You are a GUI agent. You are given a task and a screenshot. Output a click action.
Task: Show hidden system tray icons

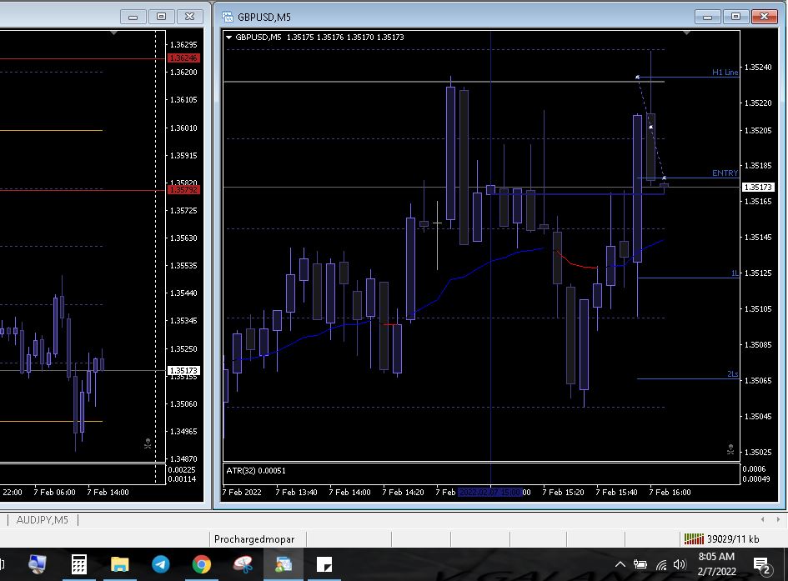[x=620, y=564]
